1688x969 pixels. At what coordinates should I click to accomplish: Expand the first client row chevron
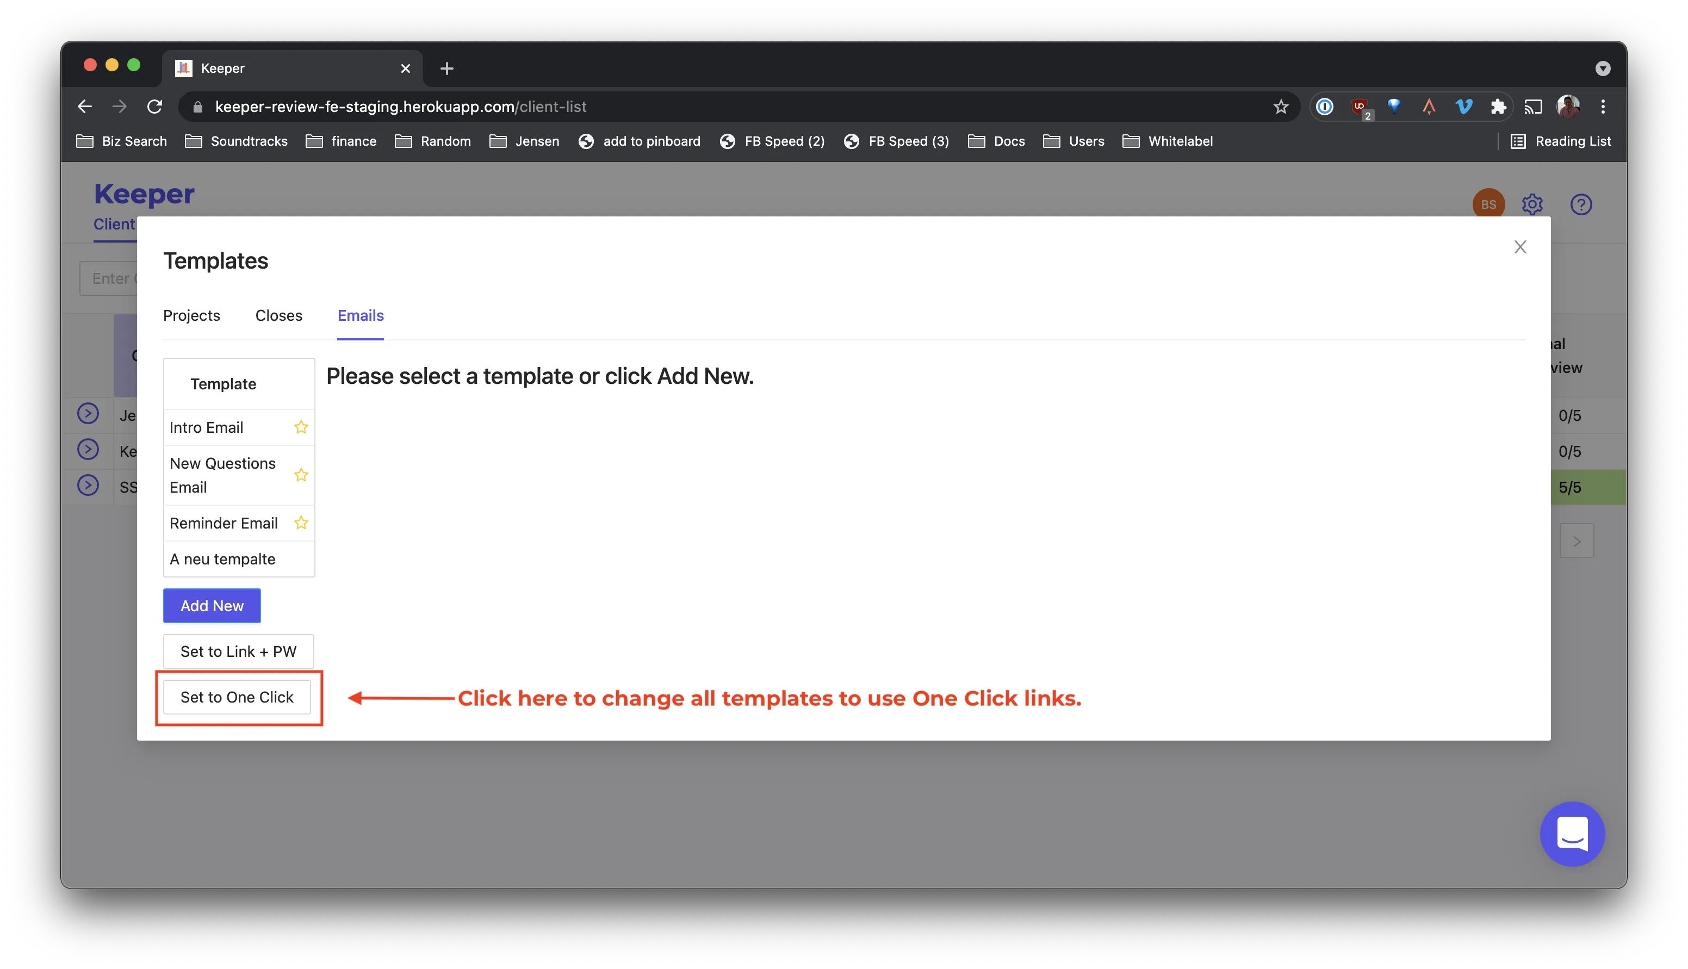click(88, 414)
